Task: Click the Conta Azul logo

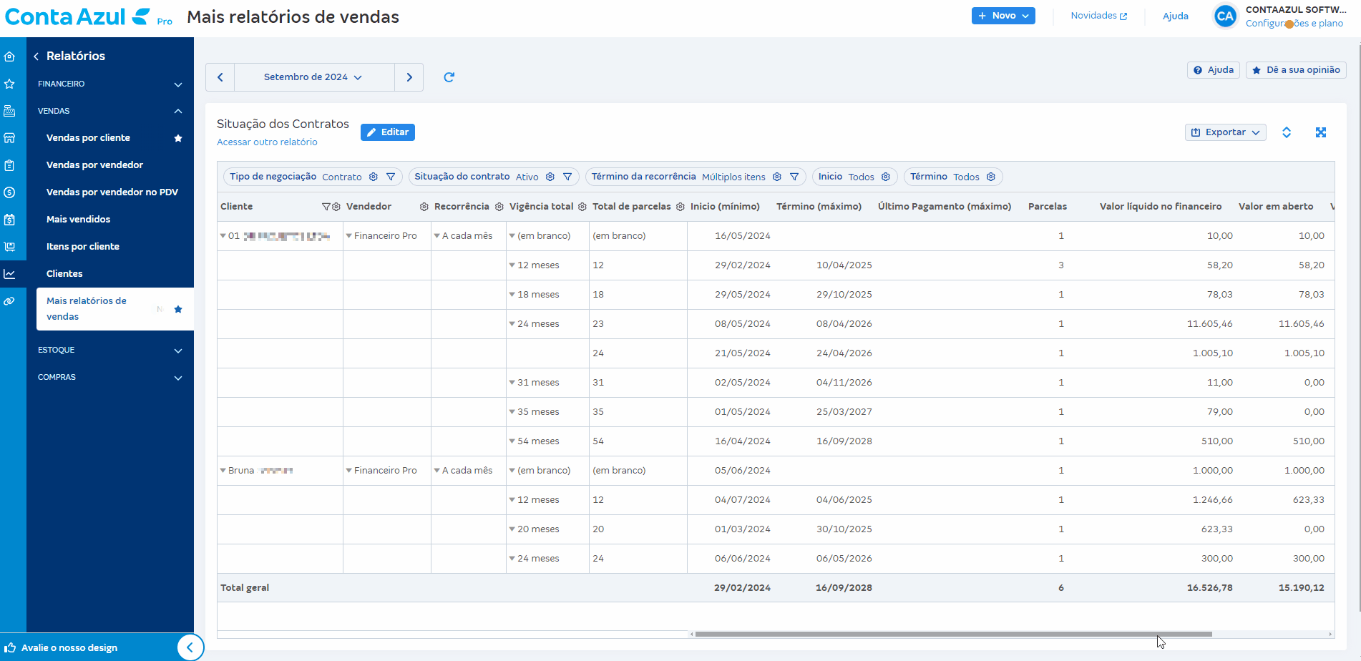Action: point(77,16)
